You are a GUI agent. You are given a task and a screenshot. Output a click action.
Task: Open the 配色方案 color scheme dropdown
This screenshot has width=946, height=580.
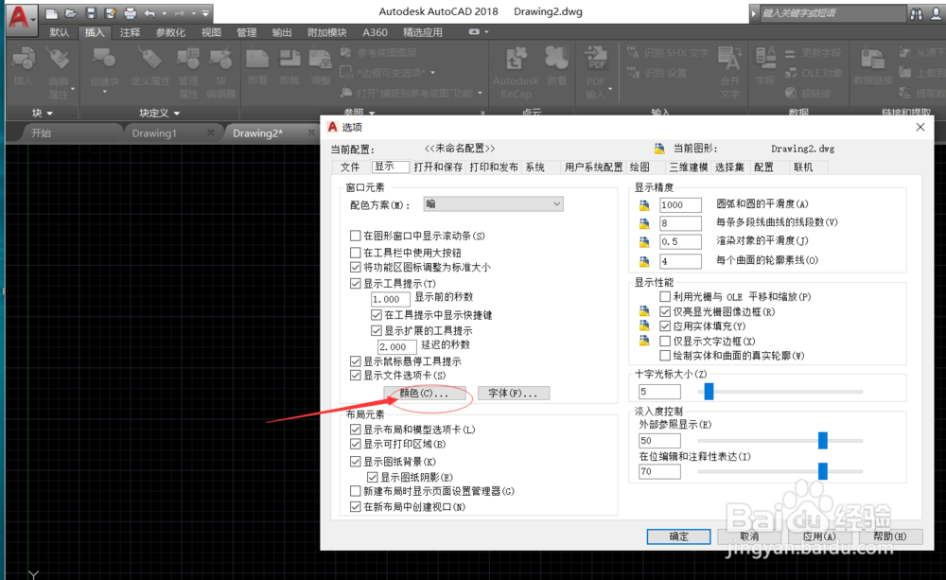[494, 204]
